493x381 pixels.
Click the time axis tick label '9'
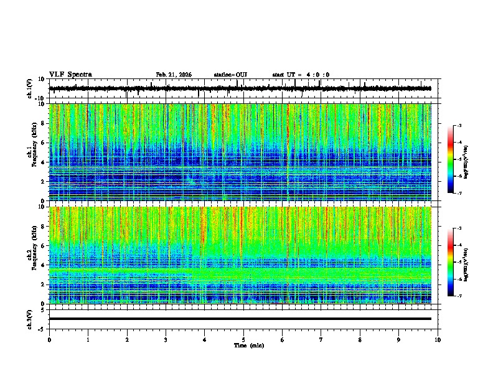click(x=398, y=340)
